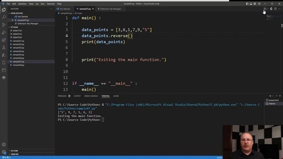Toggle bottom panel layout
Image resolution: width=283 pixels, height=159 pixels.
tap(251, 4)
